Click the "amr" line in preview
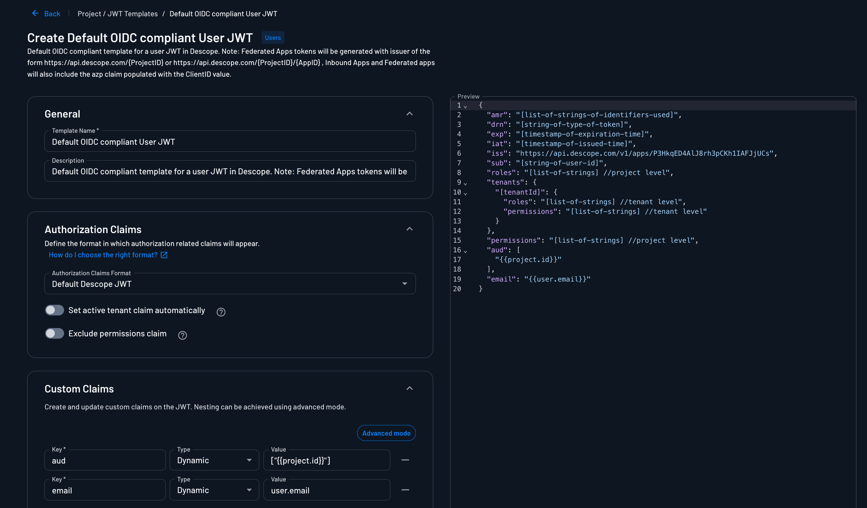This screenshot has height=508, width=867. pyautogui.click(x=584, y=115)
